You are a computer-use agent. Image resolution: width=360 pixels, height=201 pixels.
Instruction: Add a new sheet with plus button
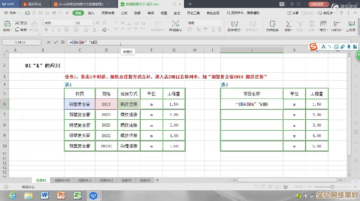point(157,180)
